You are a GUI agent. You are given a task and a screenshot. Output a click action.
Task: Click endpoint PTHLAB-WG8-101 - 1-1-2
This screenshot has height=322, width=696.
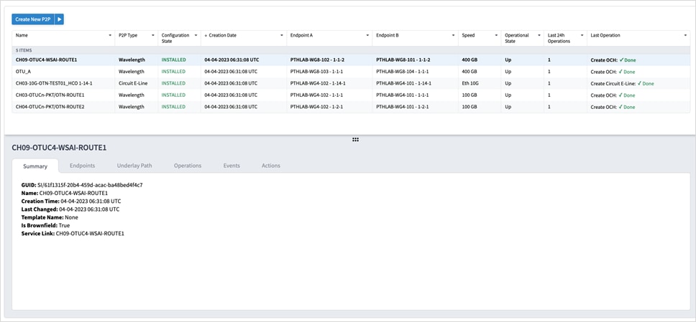tap(403, 60)
